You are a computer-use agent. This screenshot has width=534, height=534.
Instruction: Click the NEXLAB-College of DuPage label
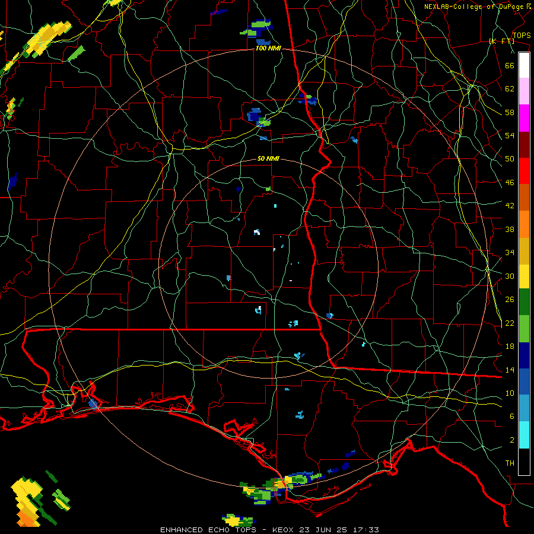475,7
